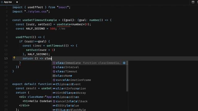
Task: Click the clientInformation variable icon
Action: pos(54,88)
